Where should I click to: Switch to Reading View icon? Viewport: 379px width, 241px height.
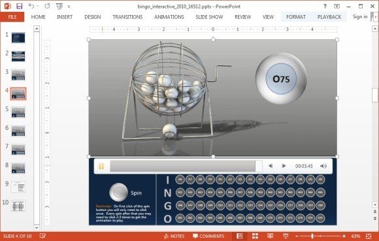tap(271, 236)
